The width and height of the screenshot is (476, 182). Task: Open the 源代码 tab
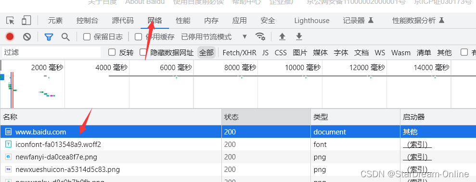click(123, 21)
